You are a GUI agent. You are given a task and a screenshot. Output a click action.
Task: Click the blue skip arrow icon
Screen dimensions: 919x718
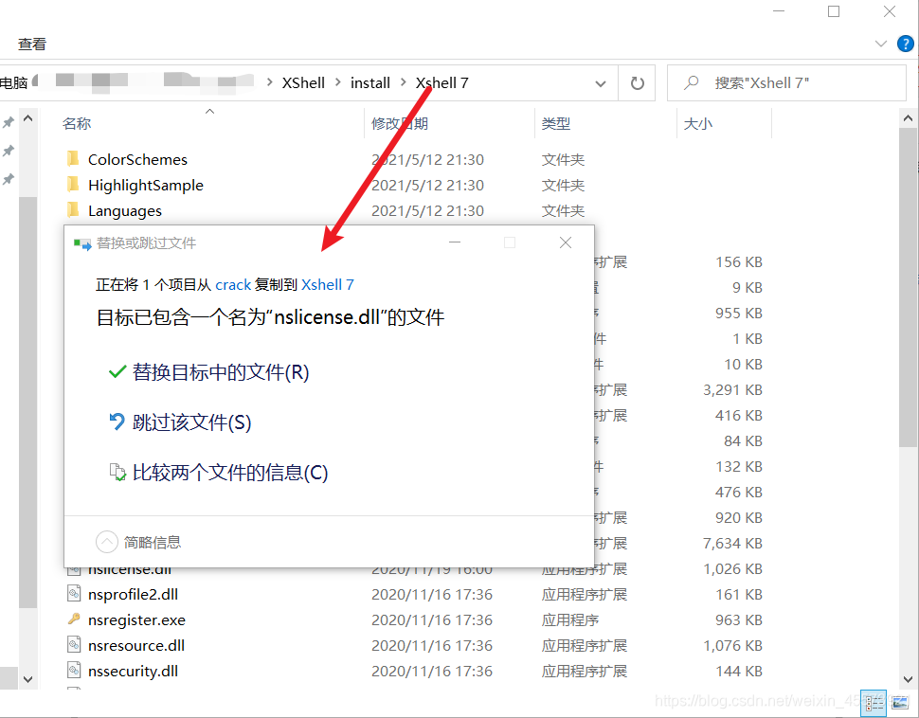pos(117,422)
